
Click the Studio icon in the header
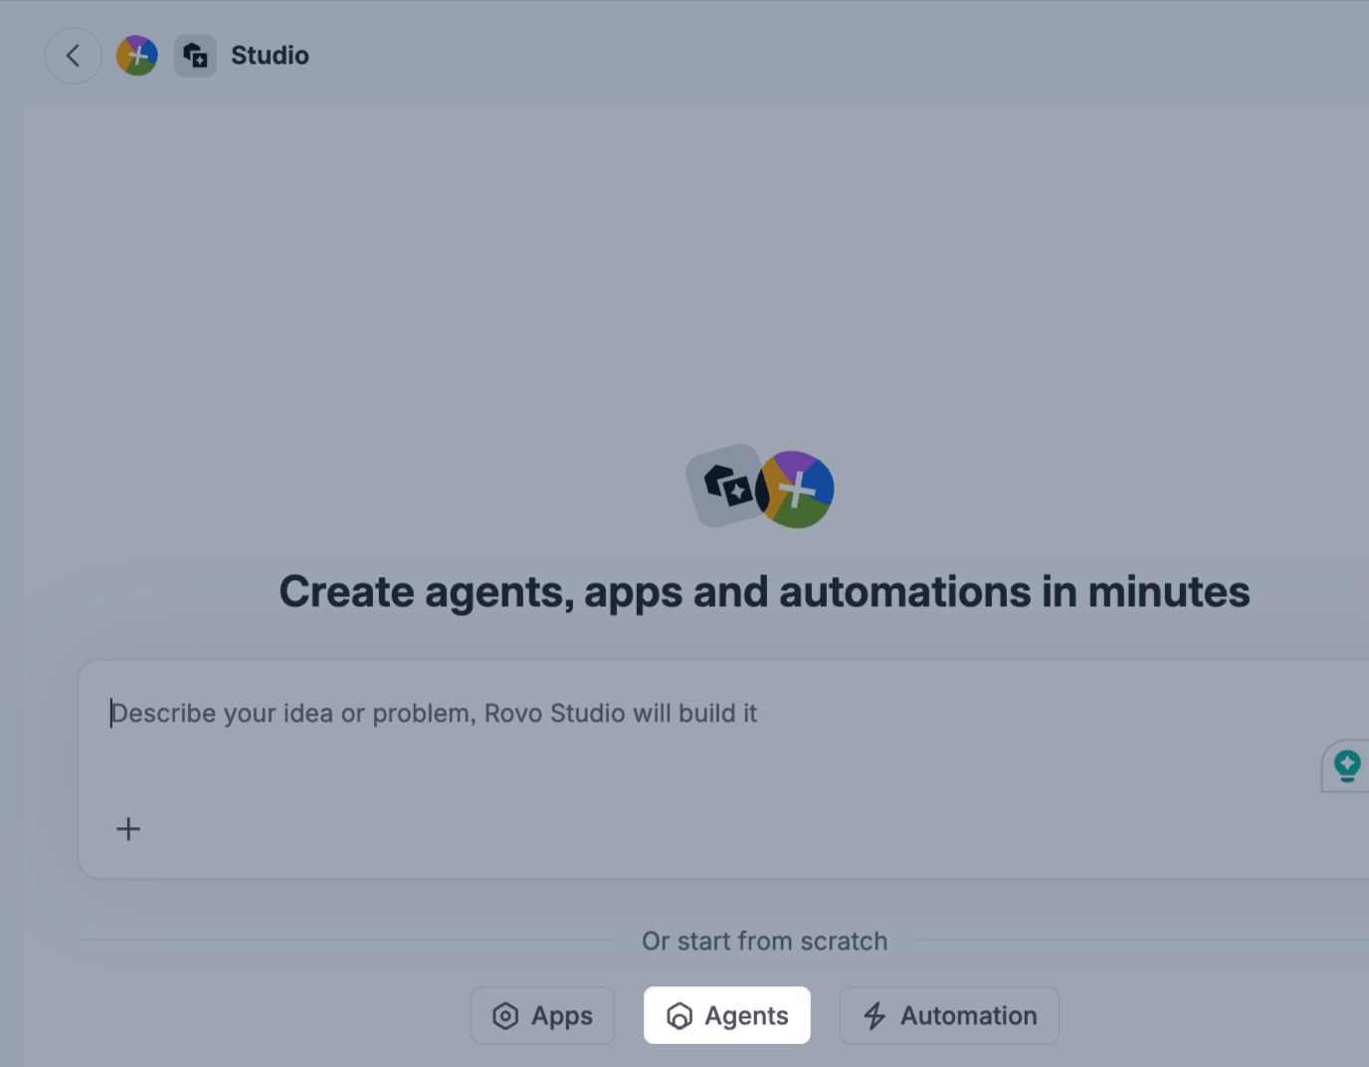tap(195, 56)
